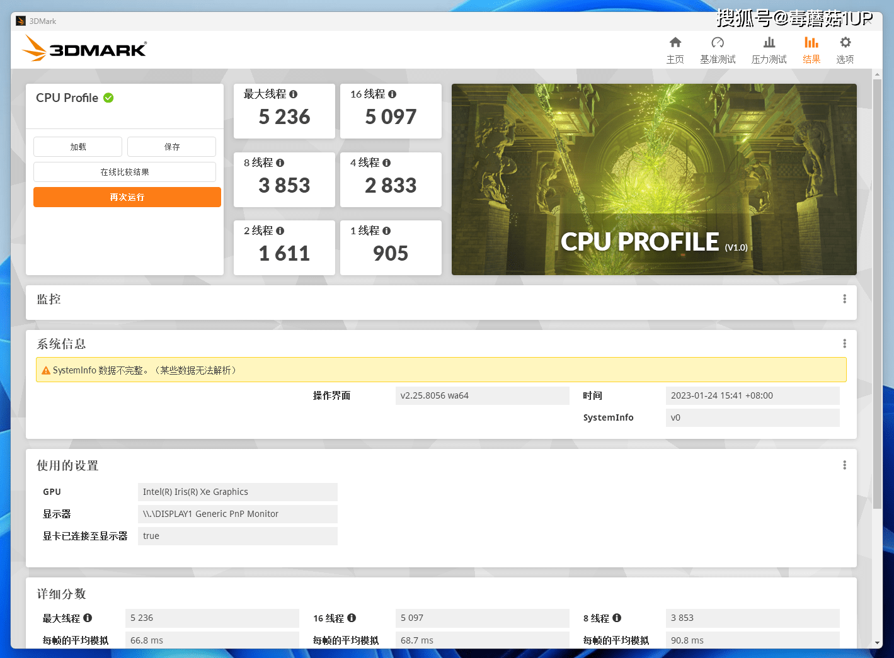Click the SystemInfo warning triangle icon
This screenshot has width=894, height=658.
tap(46, 370)
